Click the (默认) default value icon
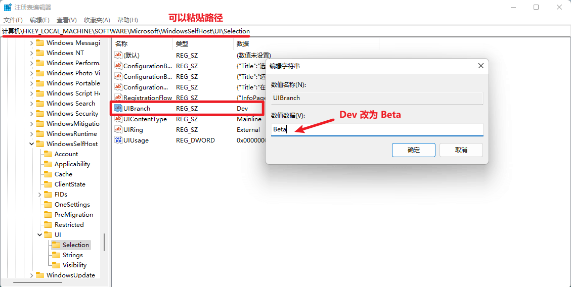 [118, 55]
